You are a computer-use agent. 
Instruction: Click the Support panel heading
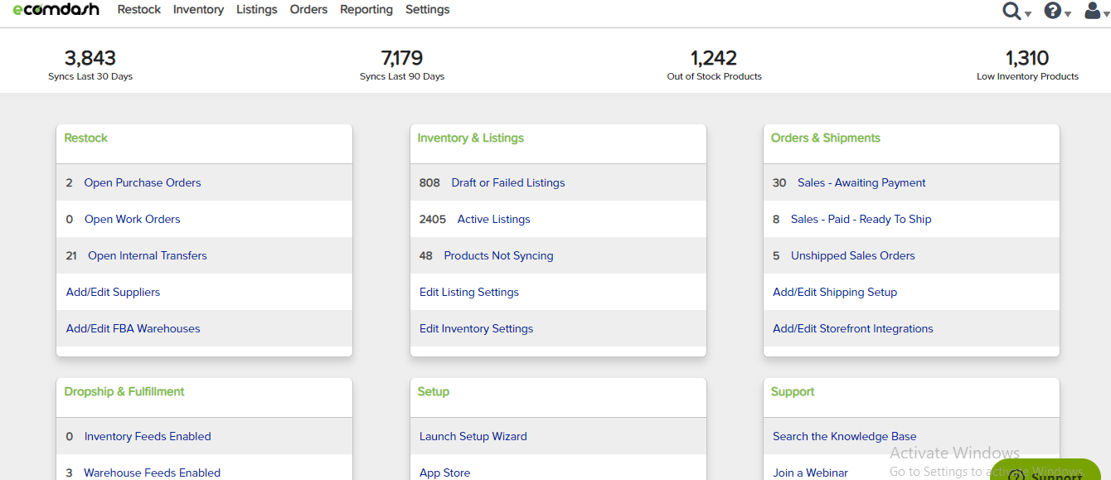point(793,391)
